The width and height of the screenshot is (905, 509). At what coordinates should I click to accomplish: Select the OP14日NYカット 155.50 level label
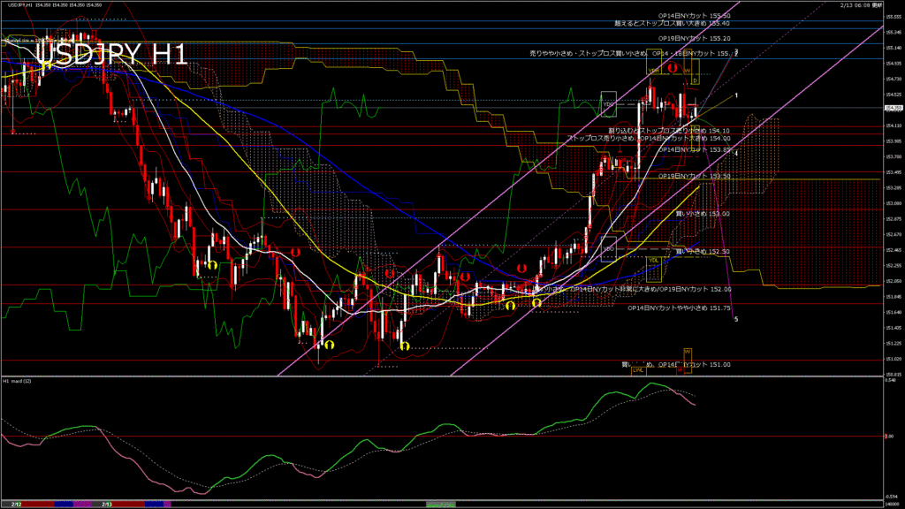pos(694,16)
